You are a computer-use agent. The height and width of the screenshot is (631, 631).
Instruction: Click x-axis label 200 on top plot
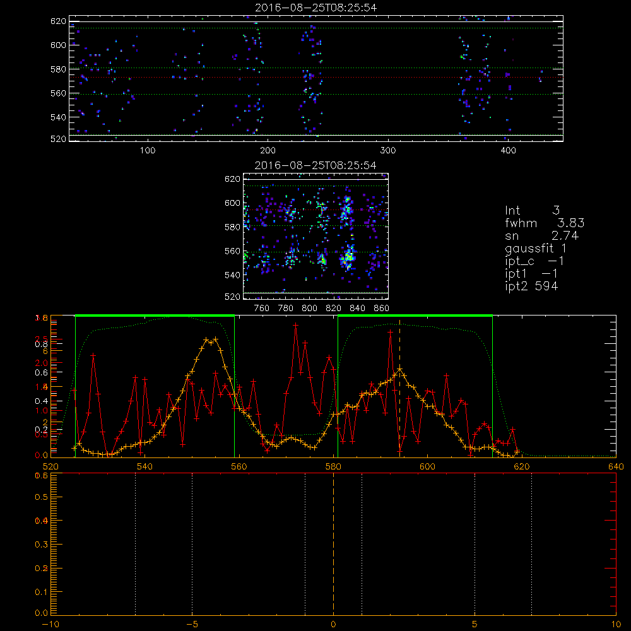[268, 151]
